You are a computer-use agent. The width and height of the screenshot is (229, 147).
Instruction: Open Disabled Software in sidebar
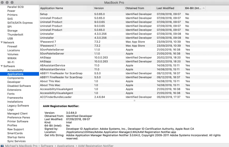19,86
